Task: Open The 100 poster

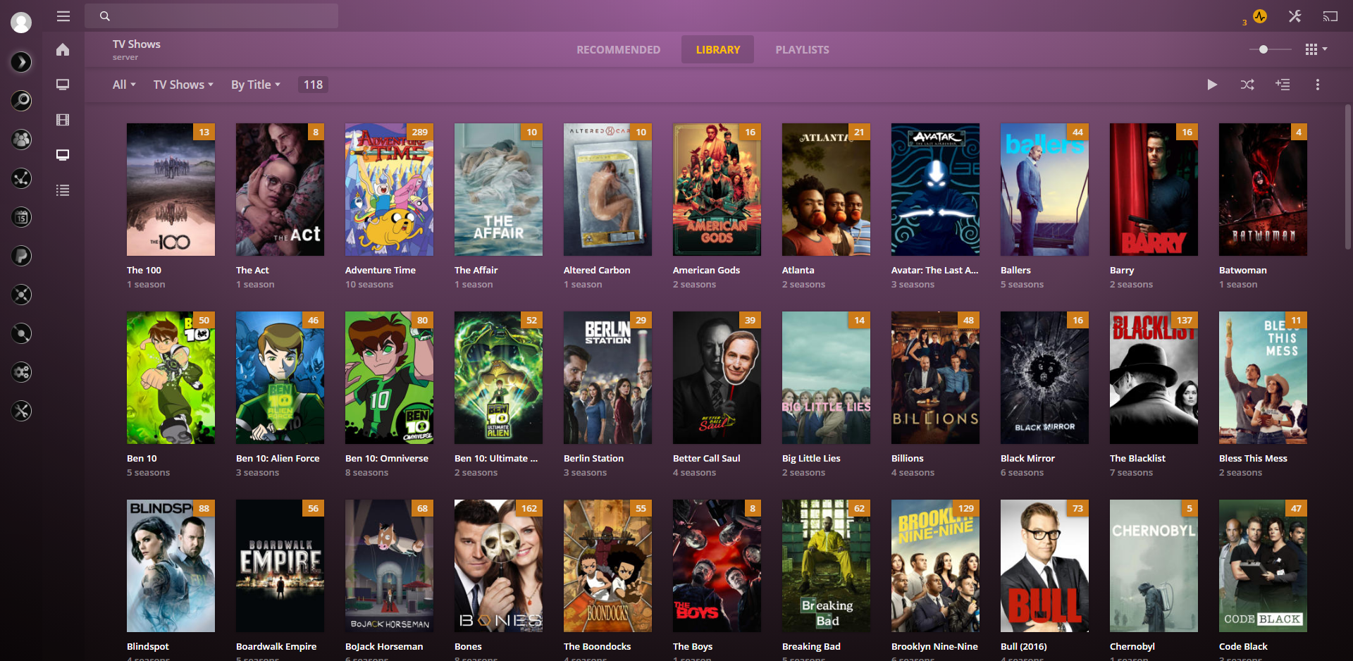Action: 171,190
